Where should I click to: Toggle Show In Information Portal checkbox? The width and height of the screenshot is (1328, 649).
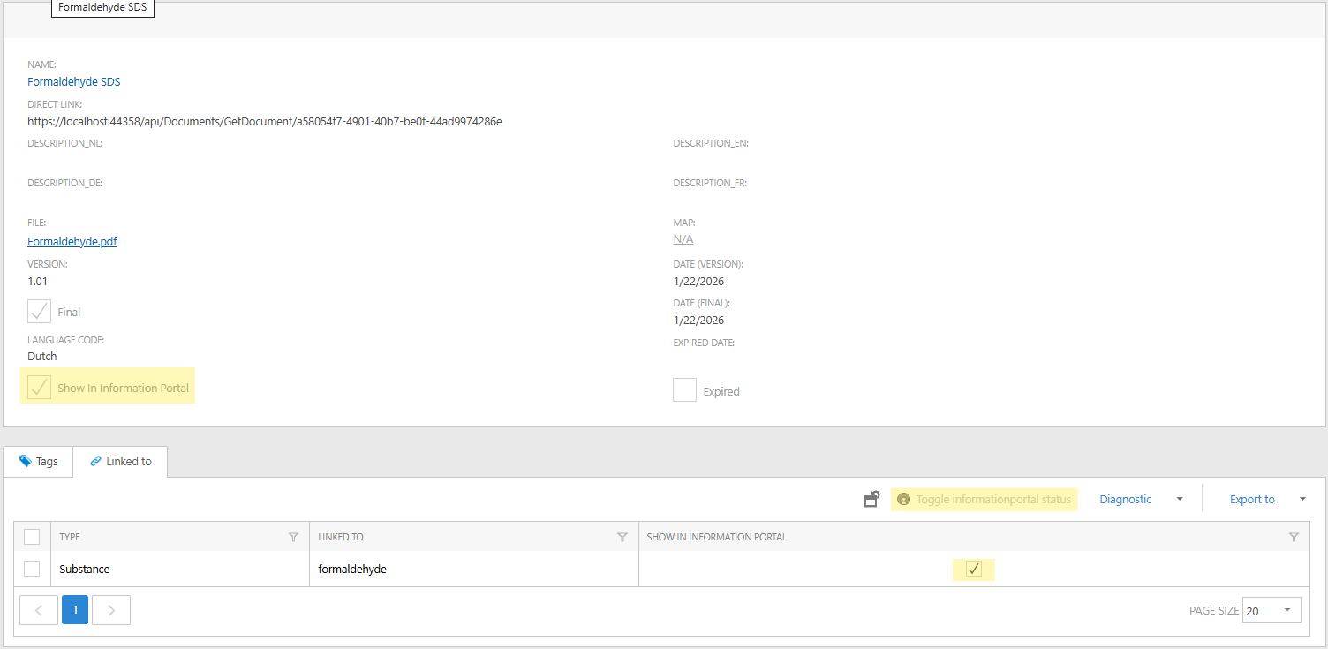click(x=40, y=389)
